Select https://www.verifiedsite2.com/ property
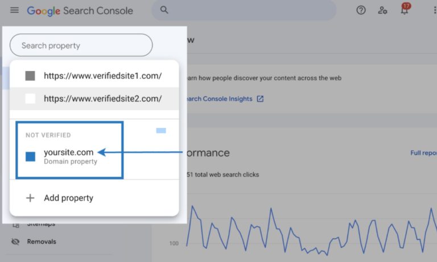Screen dimensions: 437x262 102,98
